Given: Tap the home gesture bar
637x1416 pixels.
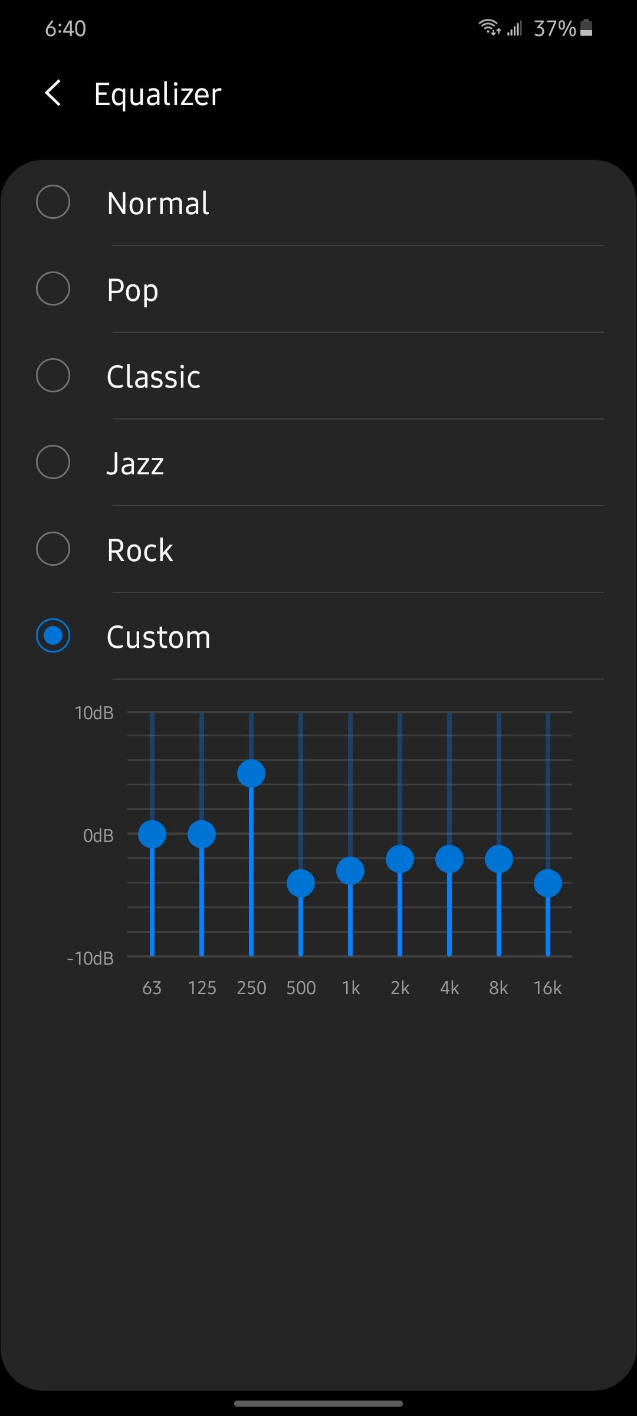Looking at the screenshot, I should 318,1404.
